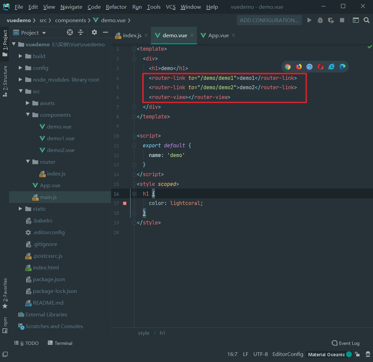This screenshot has width=373, height=362.
Task: Click the lock icon in status bar
Action: [x=357, y=354]
